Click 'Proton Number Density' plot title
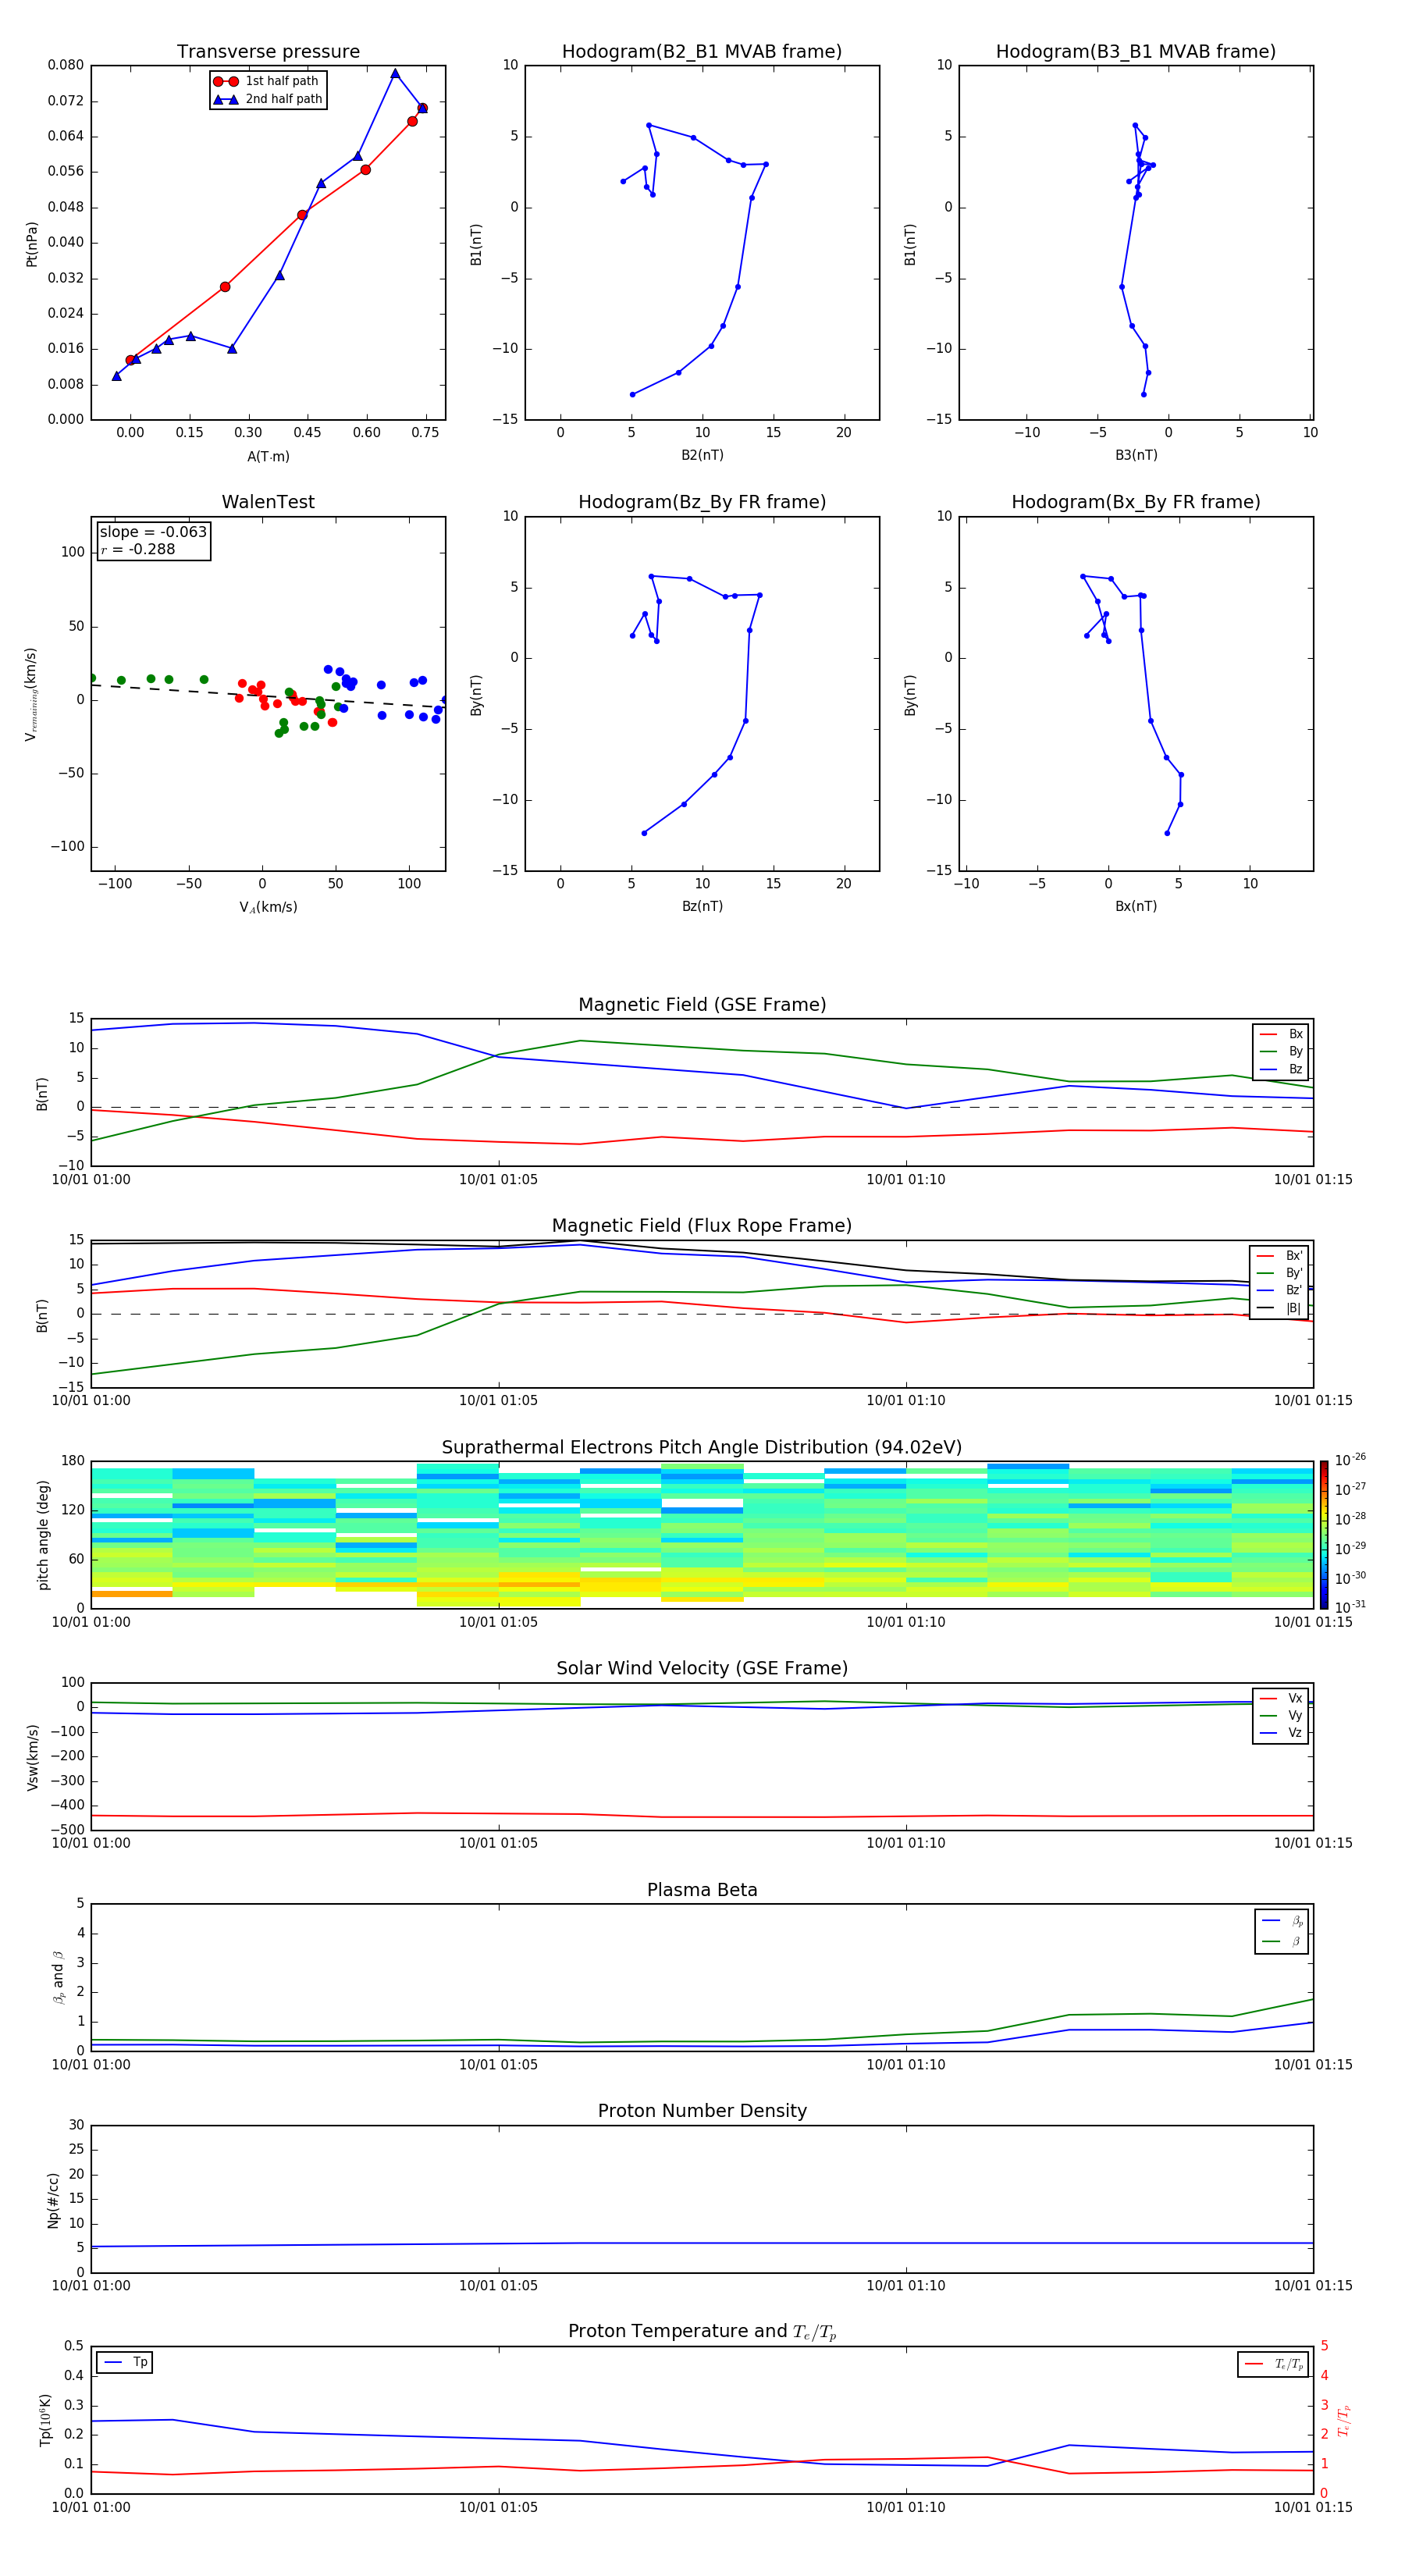 (702, 2111)
